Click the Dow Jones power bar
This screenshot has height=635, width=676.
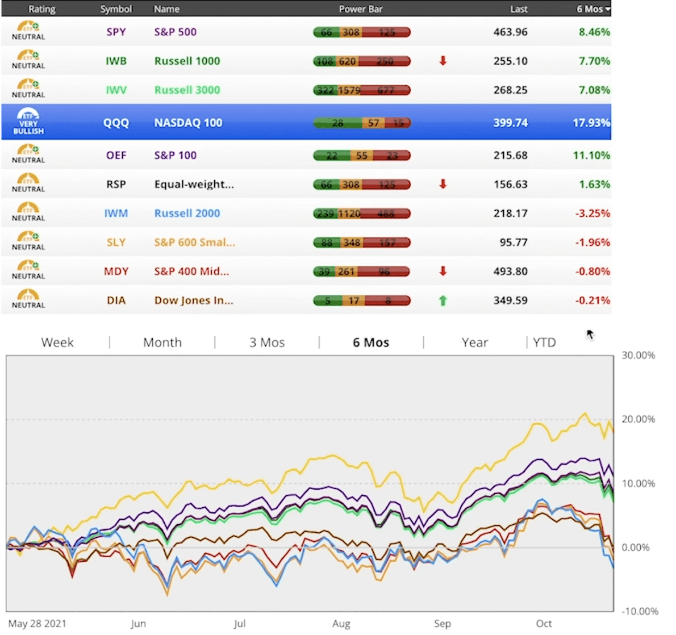pyautogui.click(x=362, y=300)
